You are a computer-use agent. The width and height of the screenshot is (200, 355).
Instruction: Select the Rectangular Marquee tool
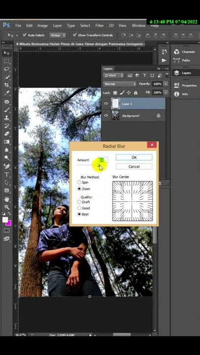[6, 61]
